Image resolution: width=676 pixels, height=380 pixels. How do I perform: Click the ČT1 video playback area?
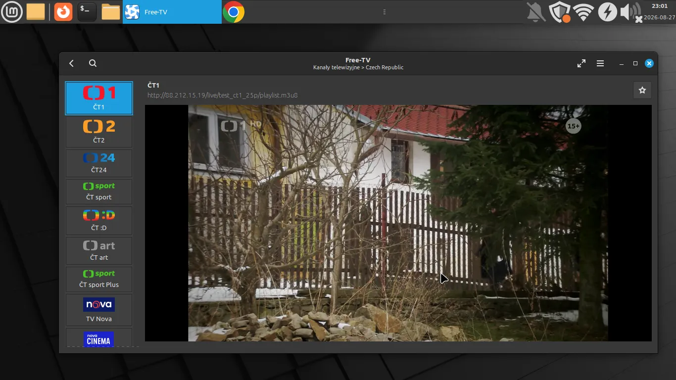click(x=398, y=223)
